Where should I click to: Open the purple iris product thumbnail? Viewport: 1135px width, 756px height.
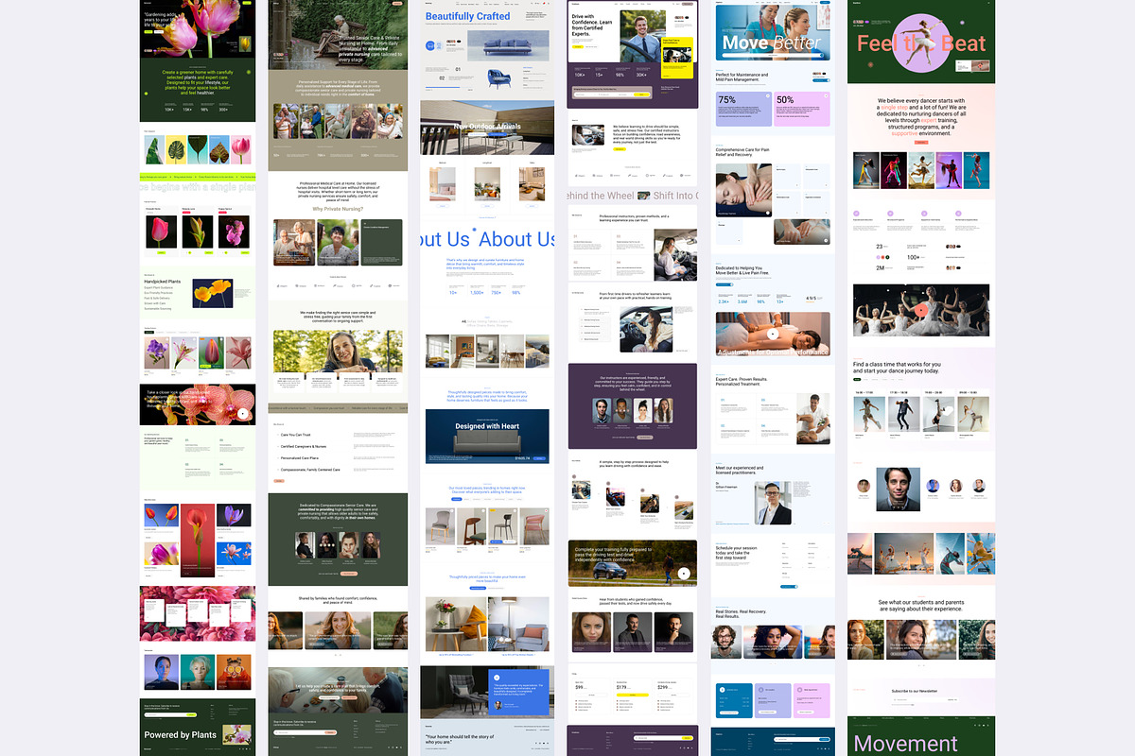tap(158, 353)
